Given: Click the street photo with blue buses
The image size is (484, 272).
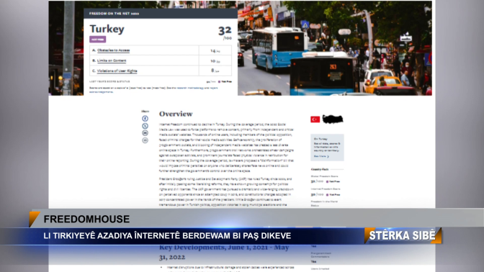Looking at the screenshot, I should pyautogui.click(x=335, y=48).
